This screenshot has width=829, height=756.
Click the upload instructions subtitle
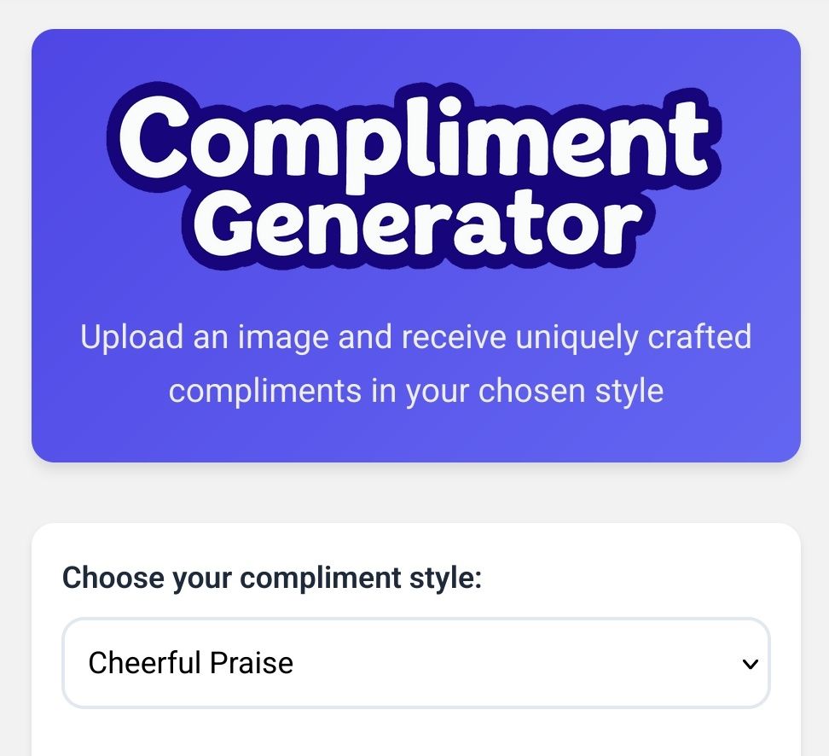415,363
